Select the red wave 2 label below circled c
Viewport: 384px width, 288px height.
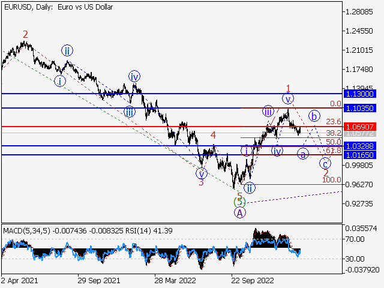coord(326,173)
